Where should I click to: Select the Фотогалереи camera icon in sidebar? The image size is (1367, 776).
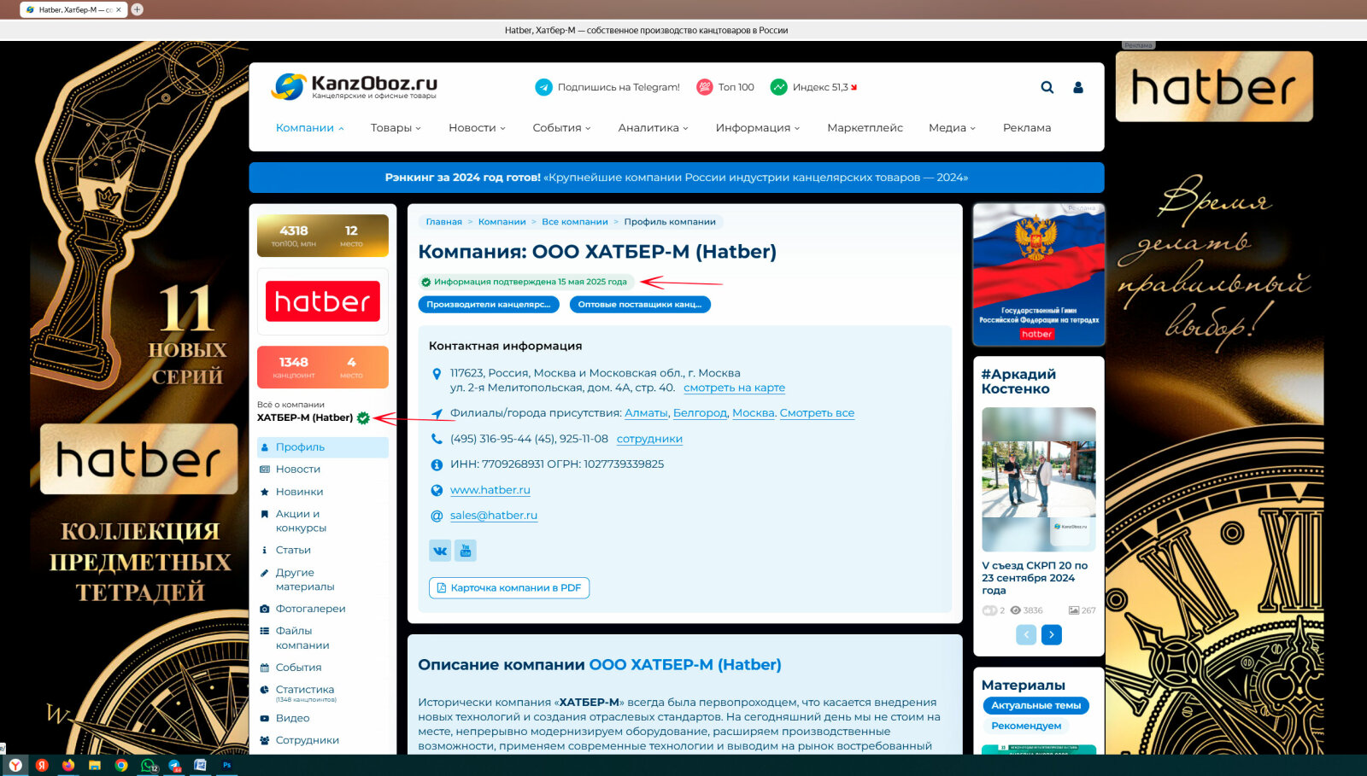(265, 608)
